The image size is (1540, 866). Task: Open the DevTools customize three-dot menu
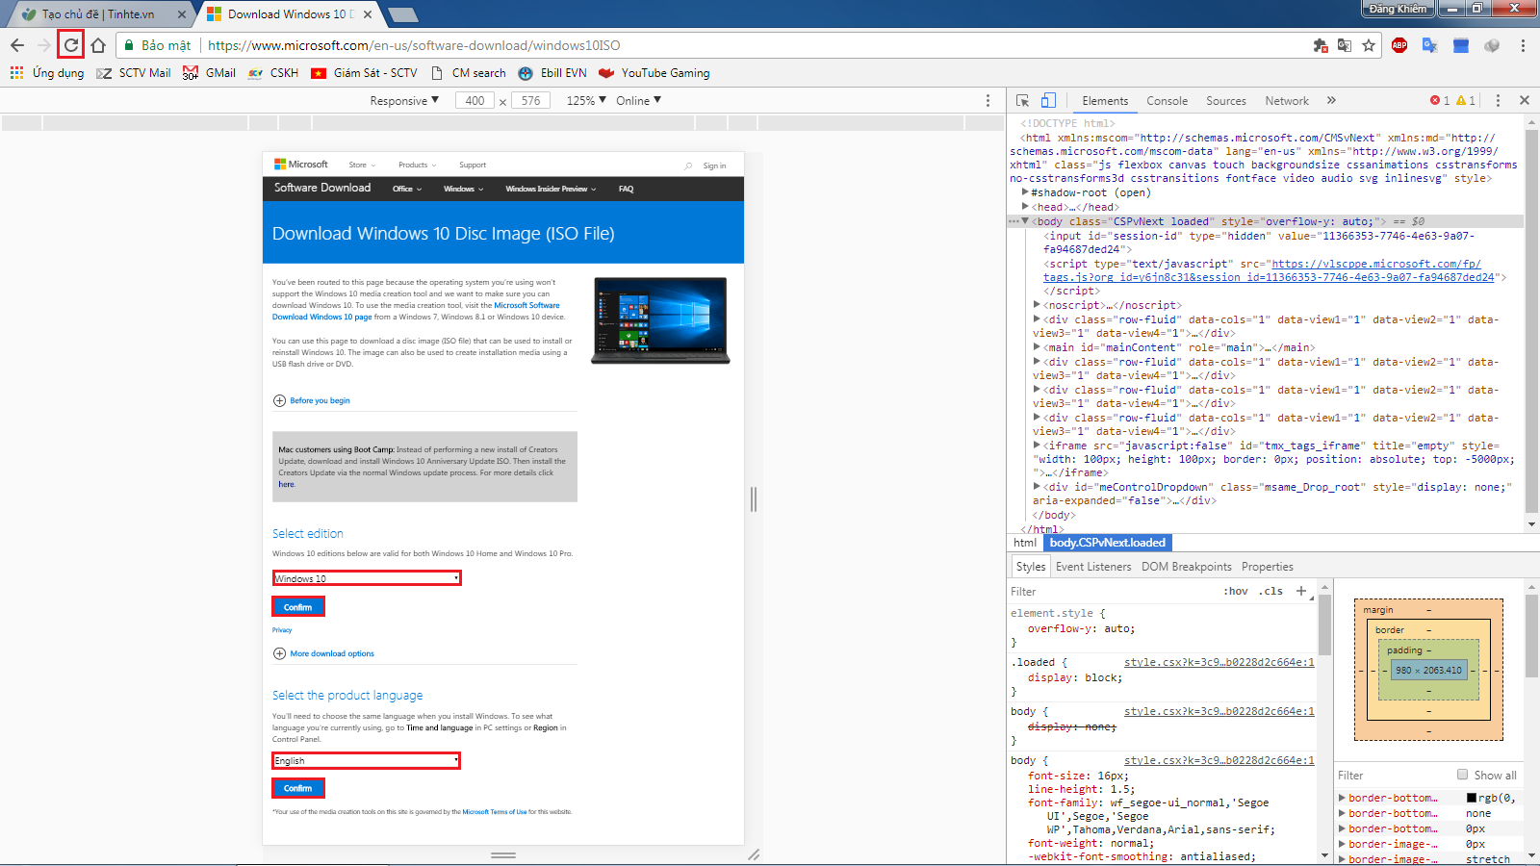point(1498,100)
